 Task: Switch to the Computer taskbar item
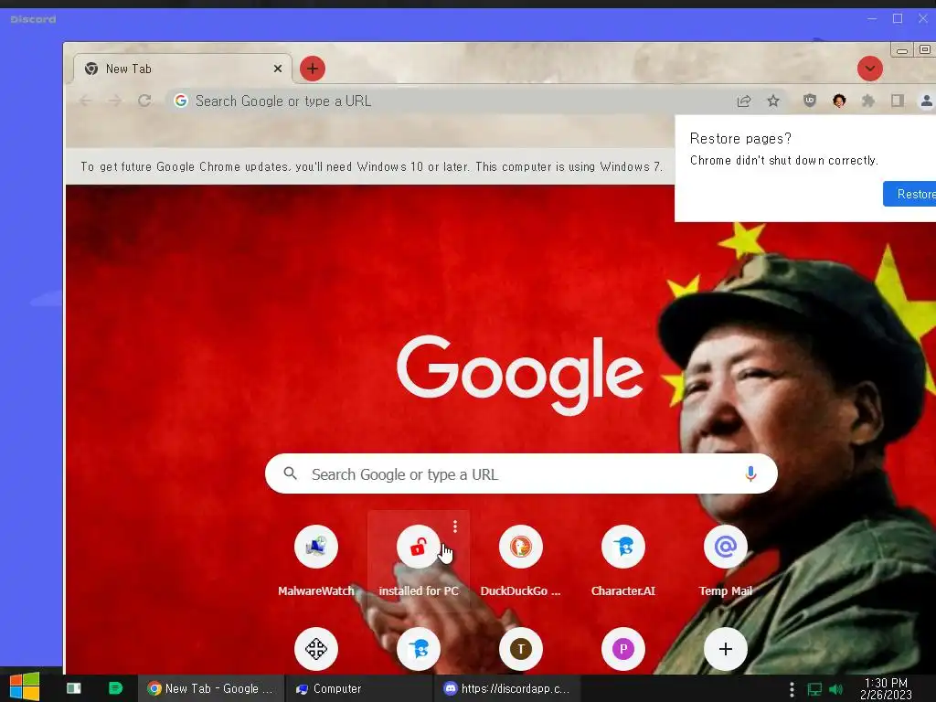click(x=358, y=688)
